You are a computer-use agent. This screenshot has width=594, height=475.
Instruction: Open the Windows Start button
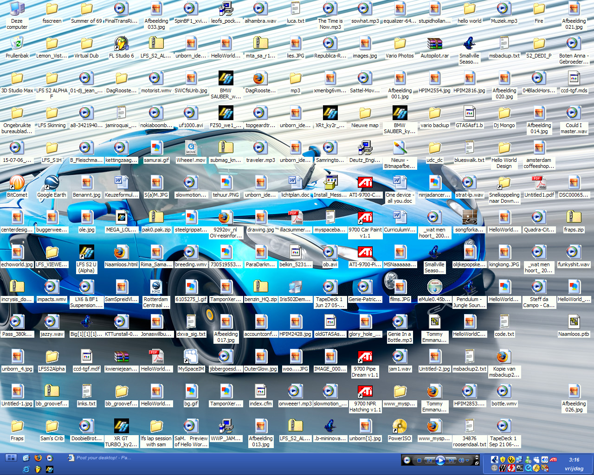tap(11, 458)
